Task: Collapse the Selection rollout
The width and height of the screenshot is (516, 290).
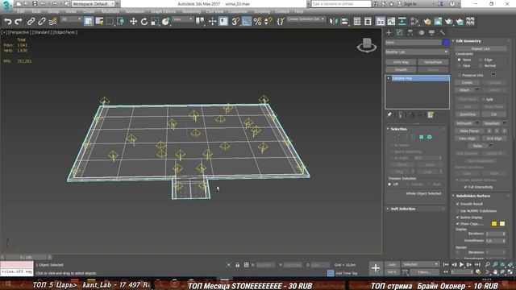Action: click(398, 129)
